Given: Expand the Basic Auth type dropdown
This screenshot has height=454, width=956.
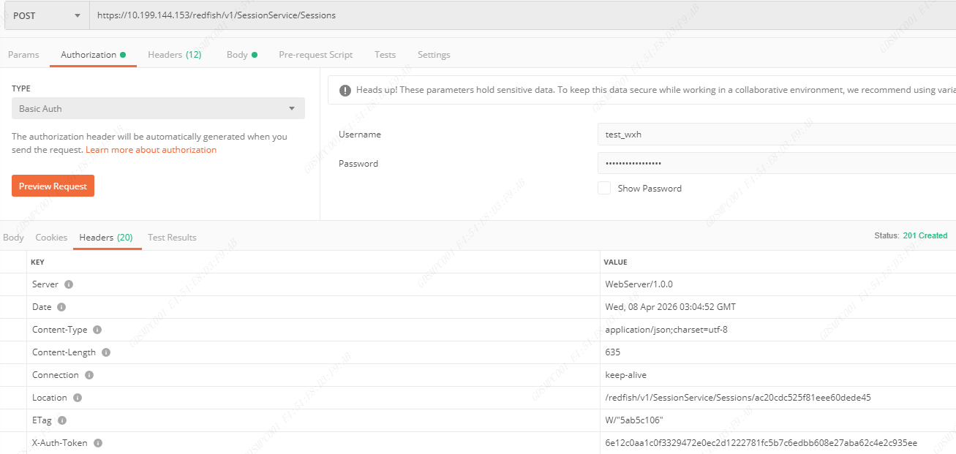Looking at the screenshot, I should click(158, 109).
